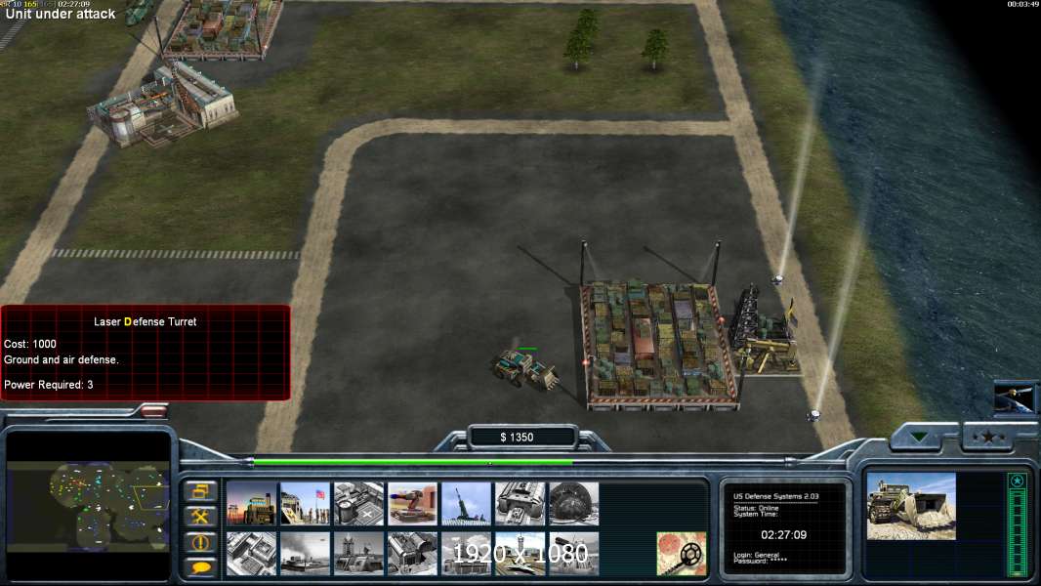This screenshot has width=1041, height=586.
Task: Build the tall cannon against blue sky
Action: tap(466, 504)
